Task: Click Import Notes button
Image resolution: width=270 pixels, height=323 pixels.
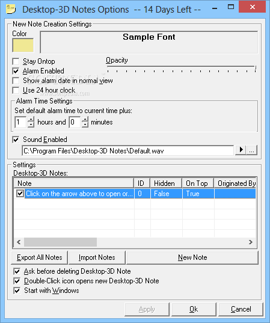Action: (x=97, y=257)
